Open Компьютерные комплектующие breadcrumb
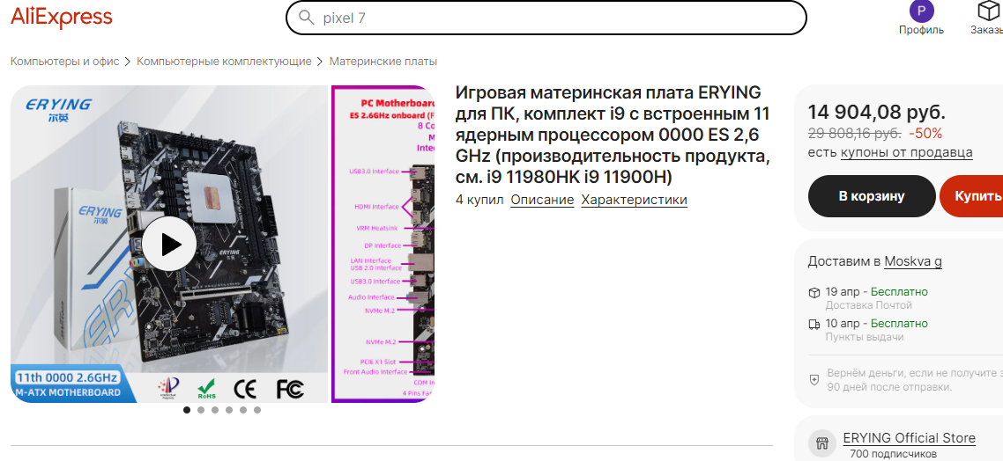The width and height of the screenshot is (1003, 461). (224, 62)
